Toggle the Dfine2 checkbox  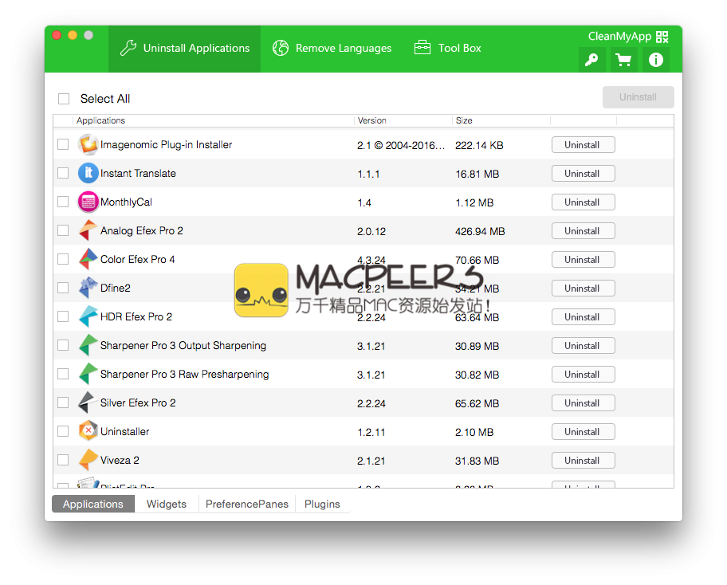[63, 289]
